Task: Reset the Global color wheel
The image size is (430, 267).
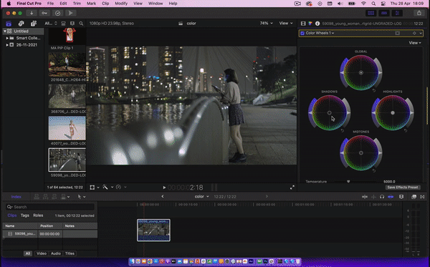Action: click(374, 90)
